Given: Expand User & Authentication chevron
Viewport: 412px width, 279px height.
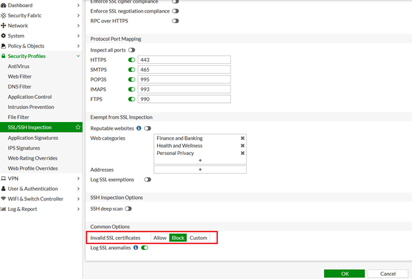Looking at the screenshot, I should pyautogui.click(x=79, y=189).
